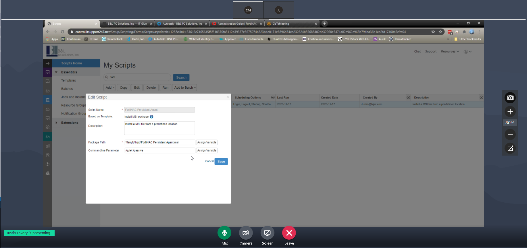Click Assign Variable next to Package Path

[207, 142]
